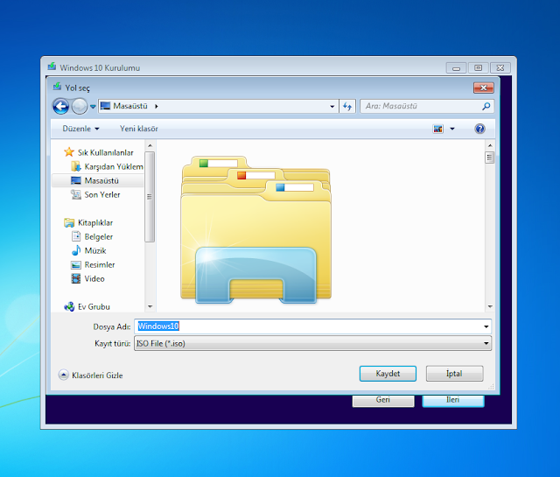Click İleri in Windows 10 Kurulumu window

pyautogui.click(x=453, y=400)
